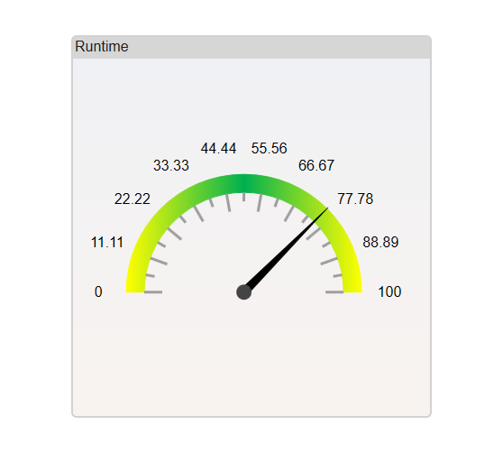503x453 pixels.
Task: Click the dark green top of gauge arc
Action: pyautogui.click(x=243, y=184)
